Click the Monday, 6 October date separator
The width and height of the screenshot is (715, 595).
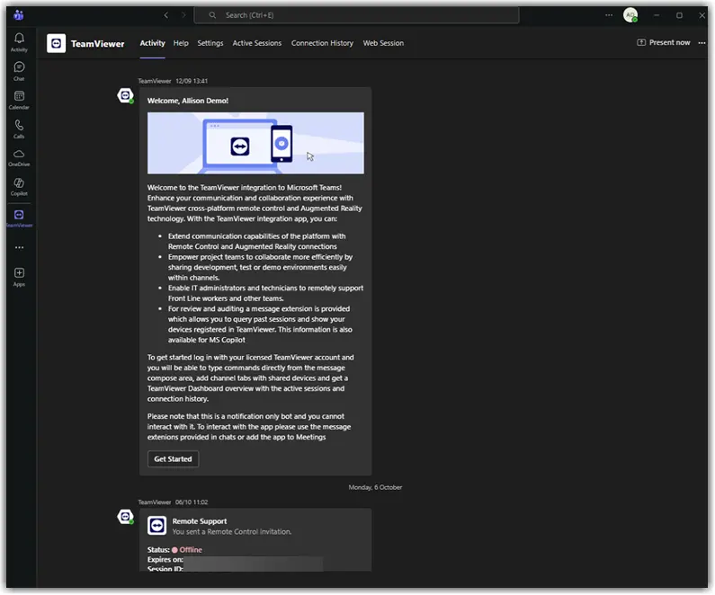(375, 487)
